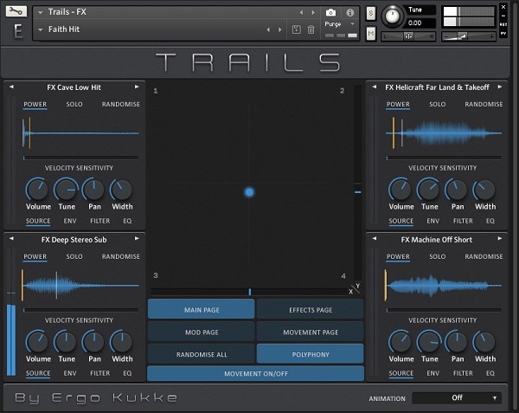
Task: Previous sample arrow for FX Deep Stereo Sub
Action: (11, 238)
